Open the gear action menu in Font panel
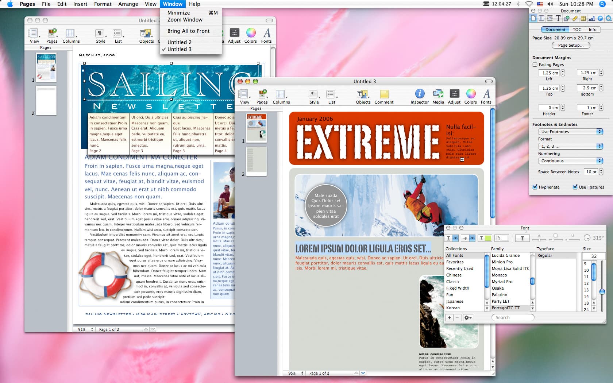This screenshot has width=613, height=383. (x=468, y=318)
